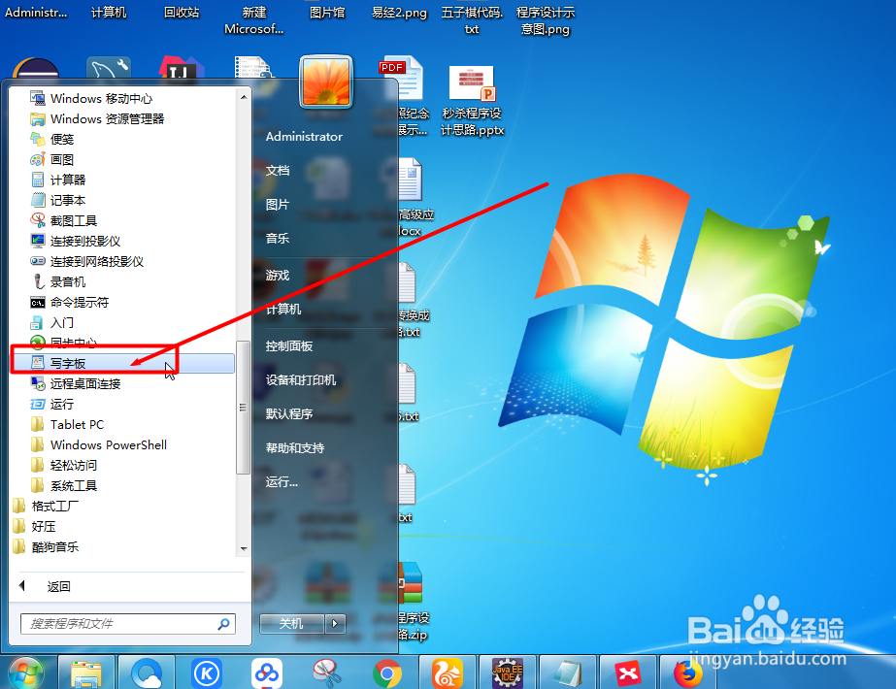
Task: Open XMind red taskbar icon
Action: tap(628, 674)
